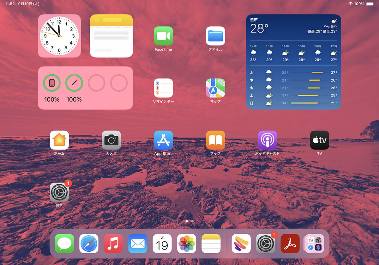Launch the カメラ (Camera) app
This screenshot has height=265, width=379.
coord(111,140)
